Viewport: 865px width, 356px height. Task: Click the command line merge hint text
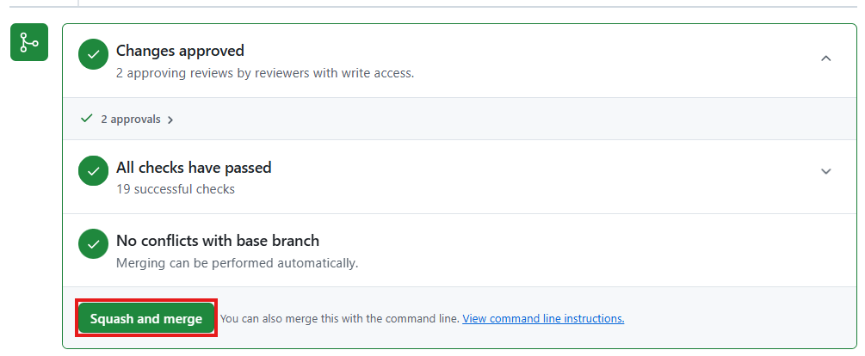point(340,318)
